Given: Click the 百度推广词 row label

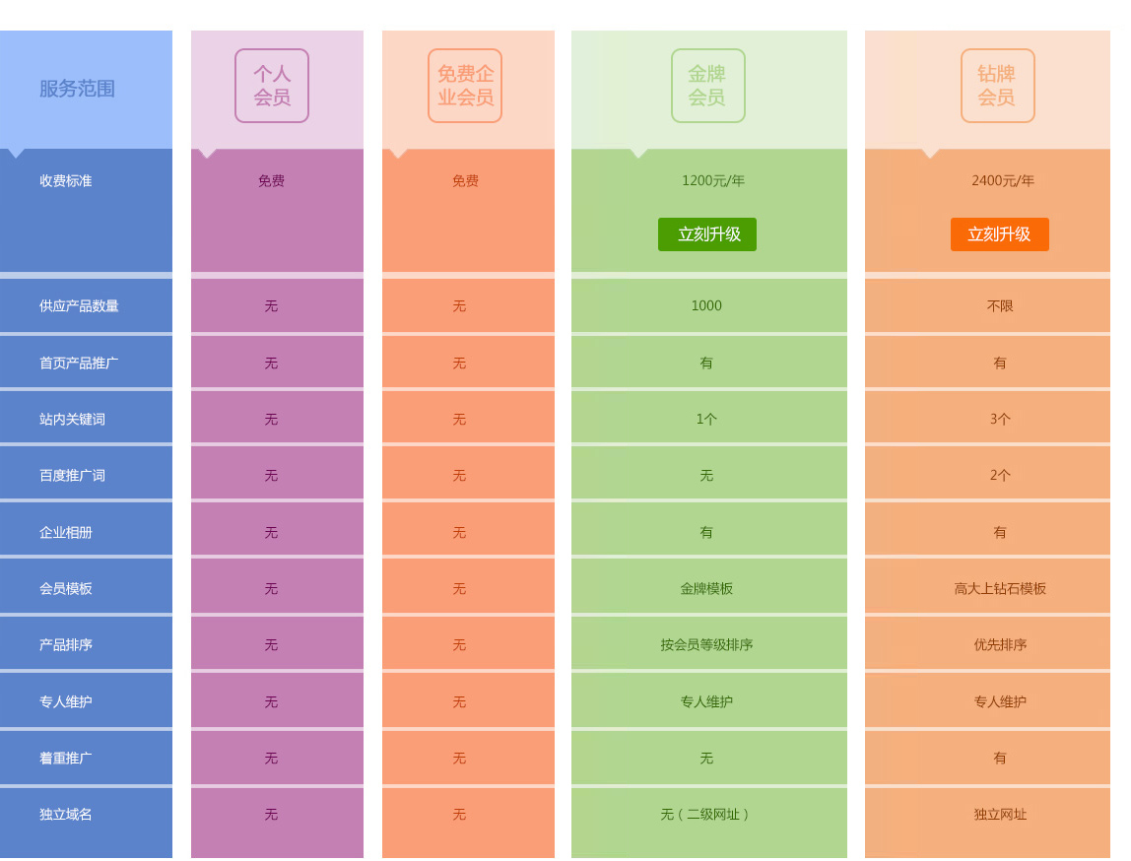Looking at the screenshot, I should click(72, 476).
